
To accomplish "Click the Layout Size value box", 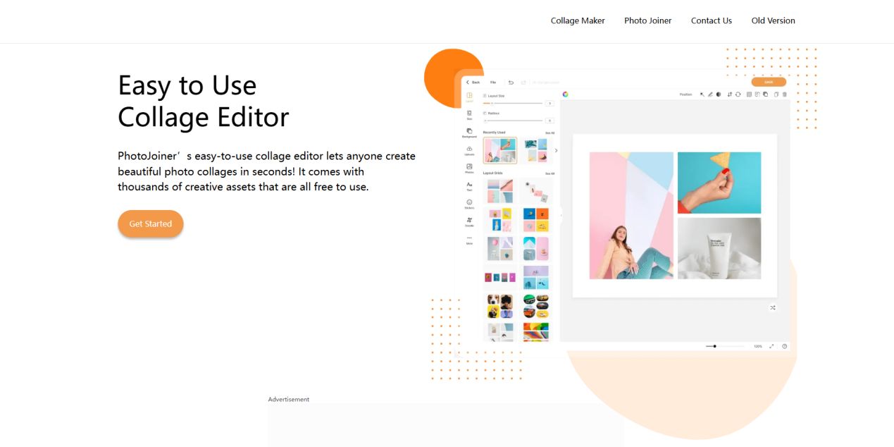I will pos(550,103).
